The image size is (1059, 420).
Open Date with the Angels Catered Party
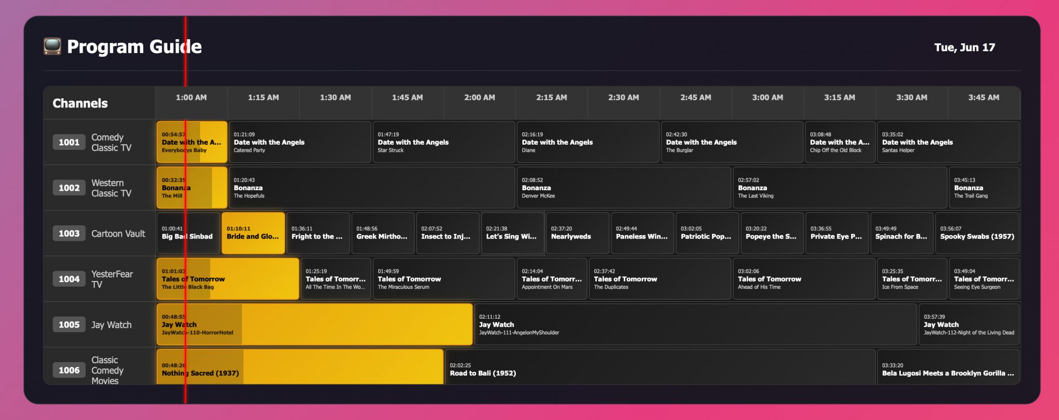click(300, 142)
